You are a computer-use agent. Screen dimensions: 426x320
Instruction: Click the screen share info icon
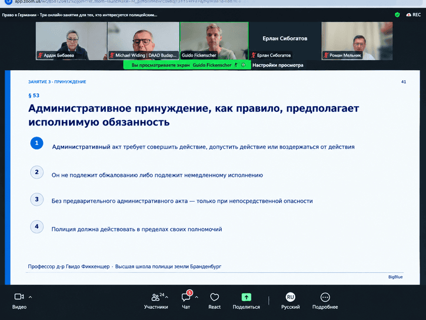click(244, 65)
